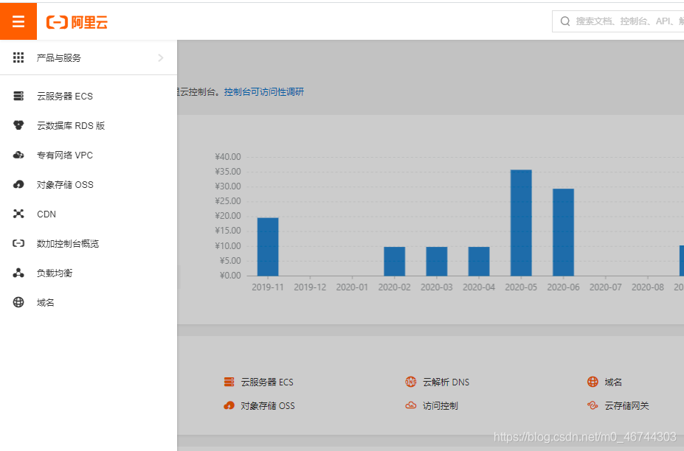Click the RDS database icon in sidebar
684x451 pixels.
pyautogui.click(x=18, y=125)
